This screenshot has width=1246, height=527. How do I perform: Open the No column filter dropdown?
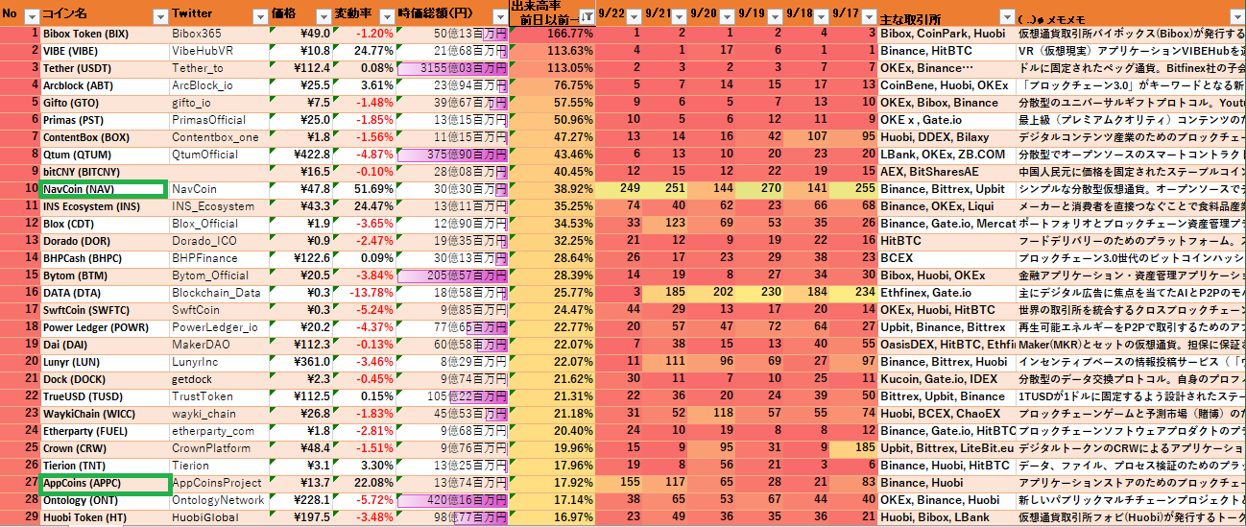[x=31, y=16]
